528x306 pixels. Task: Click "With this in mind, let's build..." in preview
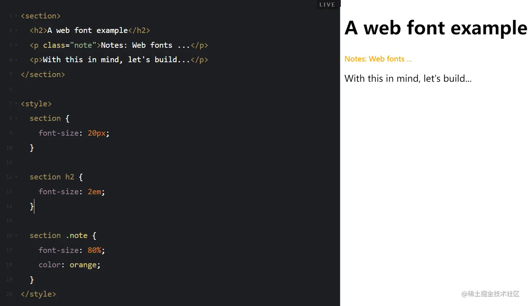[408, 78]
